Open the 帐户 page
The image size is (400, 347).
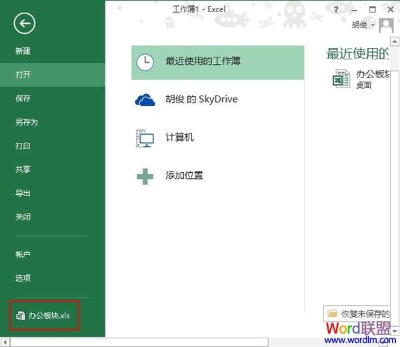coord(23,254)
